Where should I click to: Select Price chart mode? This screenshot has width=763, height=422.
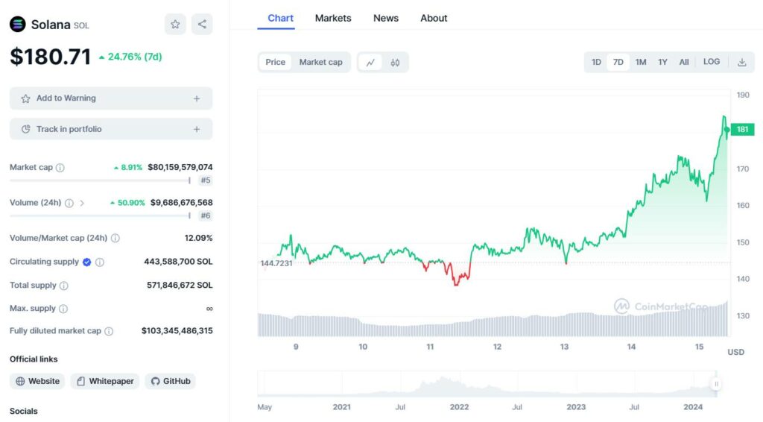click(x=276, y=63)
